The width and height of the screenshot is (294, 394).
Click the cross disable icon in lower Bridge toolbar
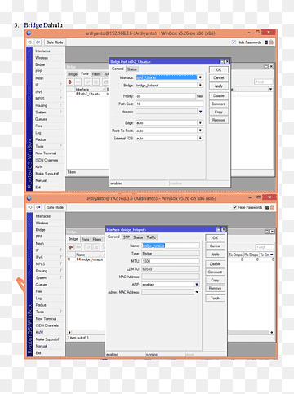point(96,247)
